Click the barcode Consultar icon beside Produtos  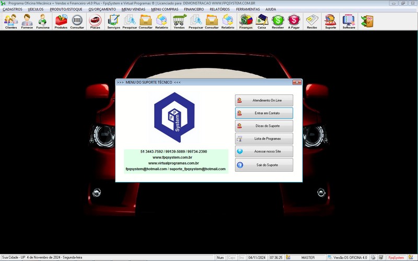tap(77, 21)
